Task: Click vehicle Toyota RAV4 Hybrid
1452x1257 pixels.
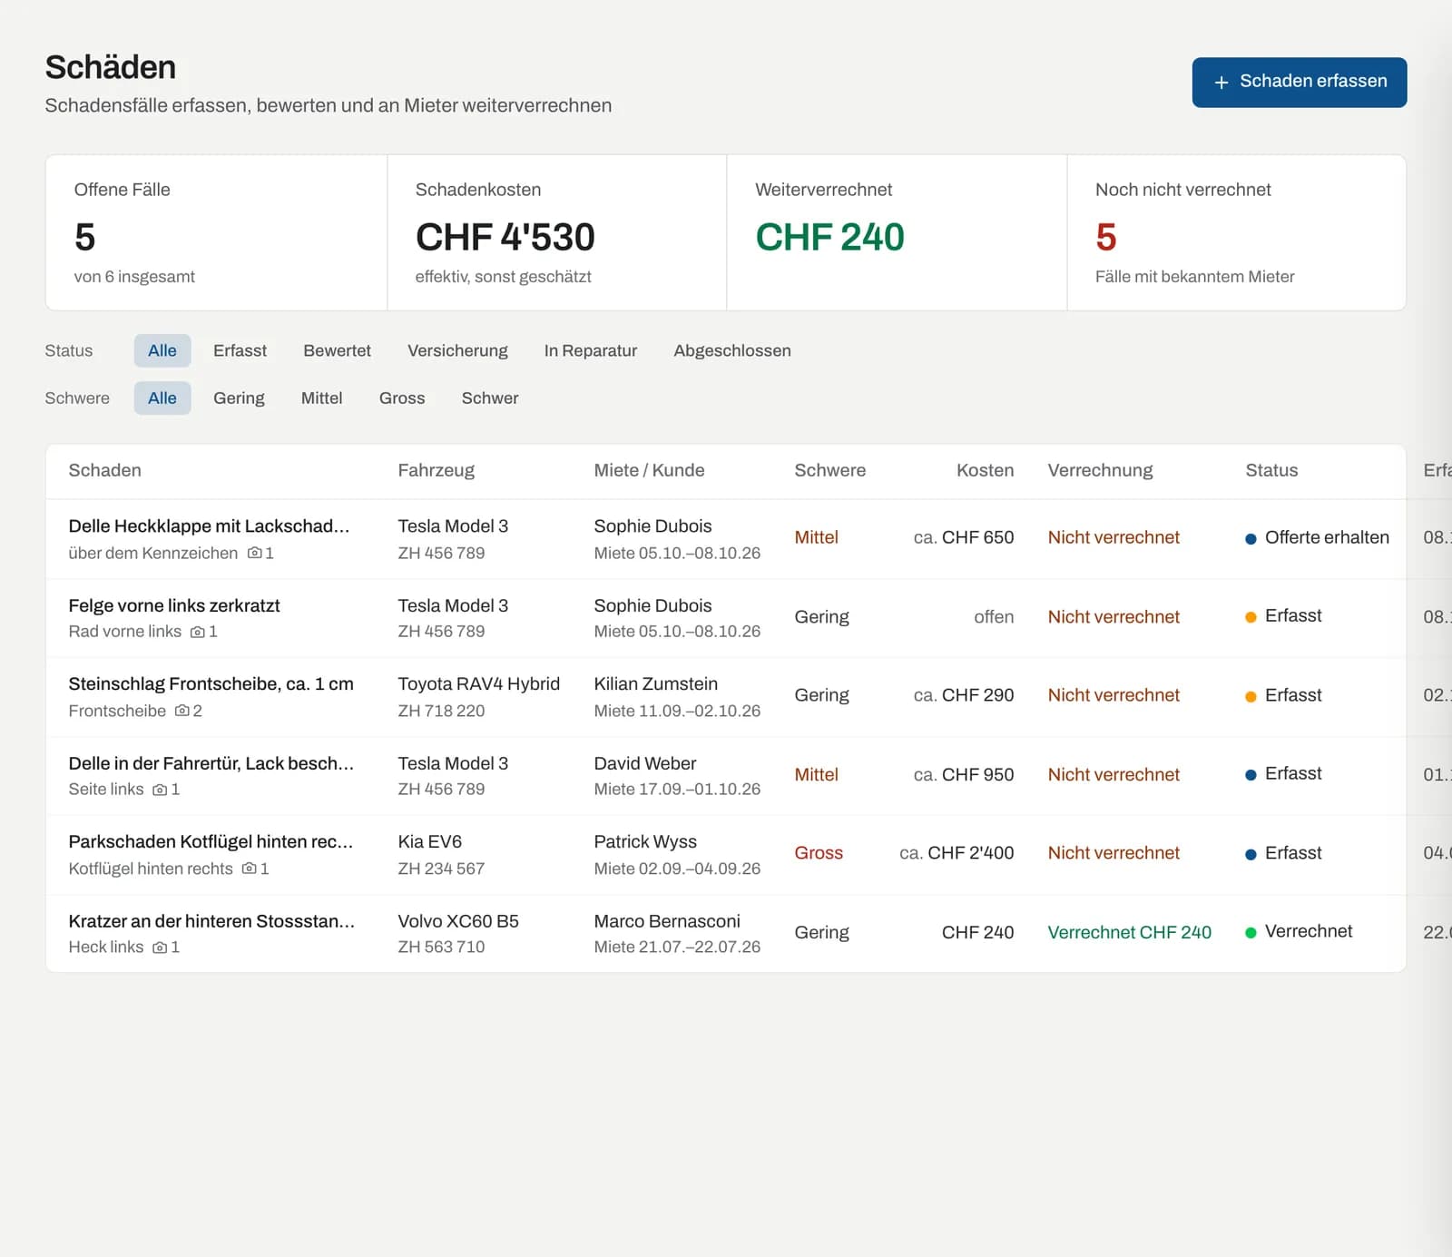Action: 478,684
